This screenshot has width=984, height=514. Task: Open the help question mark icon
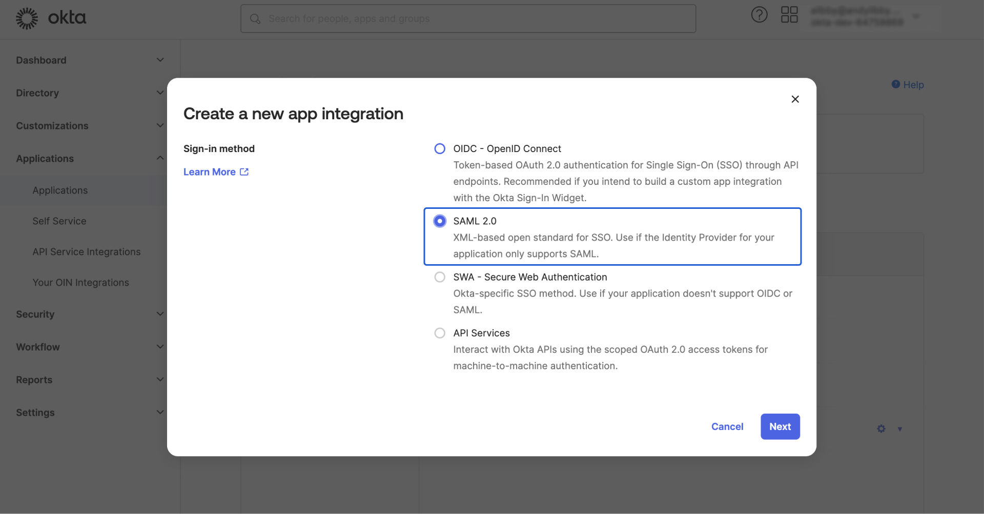point(759,14)
